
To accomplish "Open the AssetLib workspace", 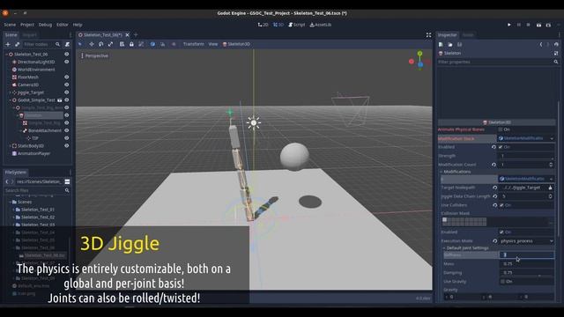I will point(321,25).
